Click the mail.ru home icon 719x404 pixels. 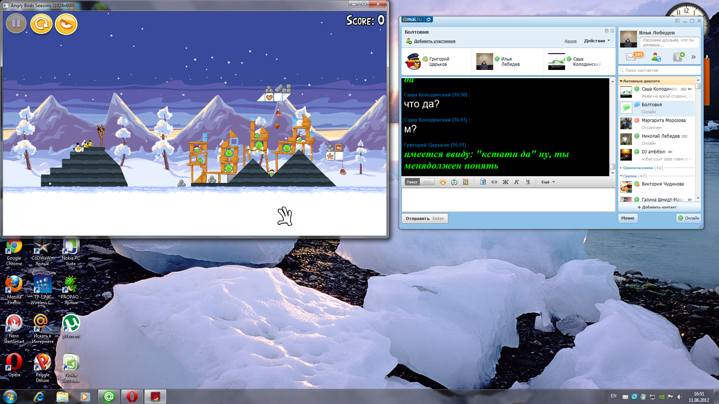click(429, 19)
